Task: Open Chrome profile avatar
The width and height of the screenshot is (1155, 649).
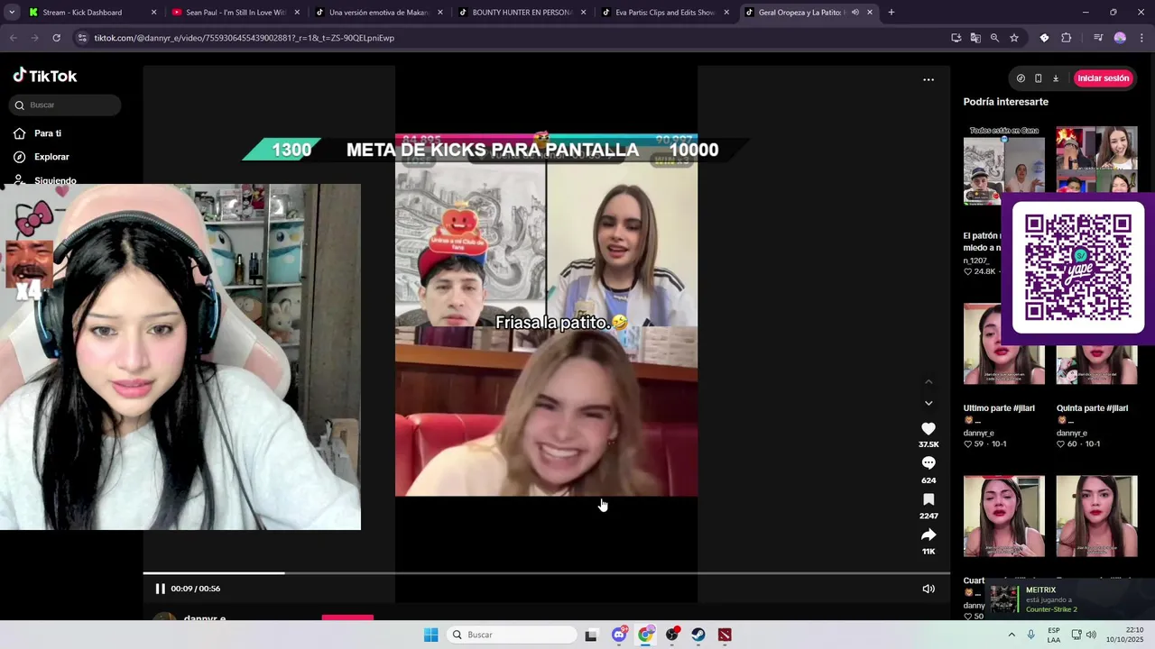Action: point(1120,38)
